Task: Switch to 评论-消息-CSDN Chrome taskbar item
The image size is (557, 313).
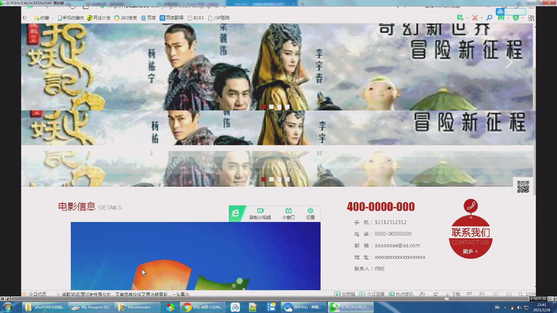Action: [x=203, y=307]
